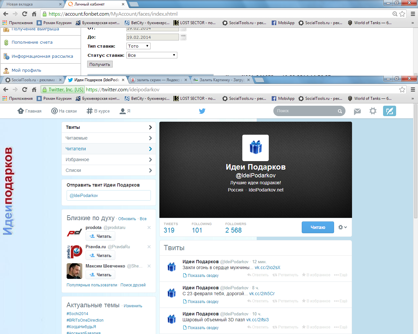Reload page in Twitter browser window
The image size is (418, 334).
point(24,89)
